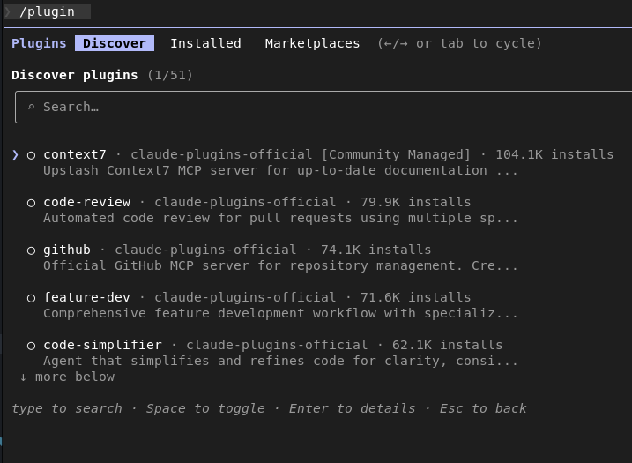The height and width of the screenshot is (463, 632).
Task: Toggle the context7 plugin circle
Action: (31, 155)
